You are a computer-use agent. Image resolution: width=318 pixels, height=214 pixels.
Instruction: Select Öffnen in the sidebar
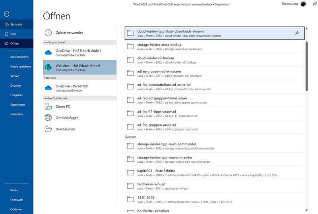point(17,43)
